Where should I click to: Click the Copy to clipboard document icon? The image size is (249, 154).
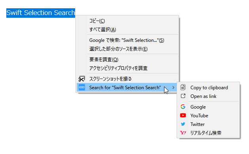[183, 87]
